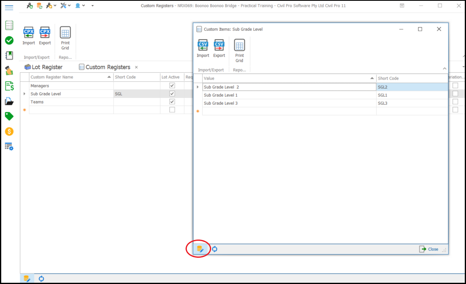This screenshot has height=284, width=466.
Task: Toggle Variation column checkbox in Sub Grade Level row
Action: [x=455, y=94]
